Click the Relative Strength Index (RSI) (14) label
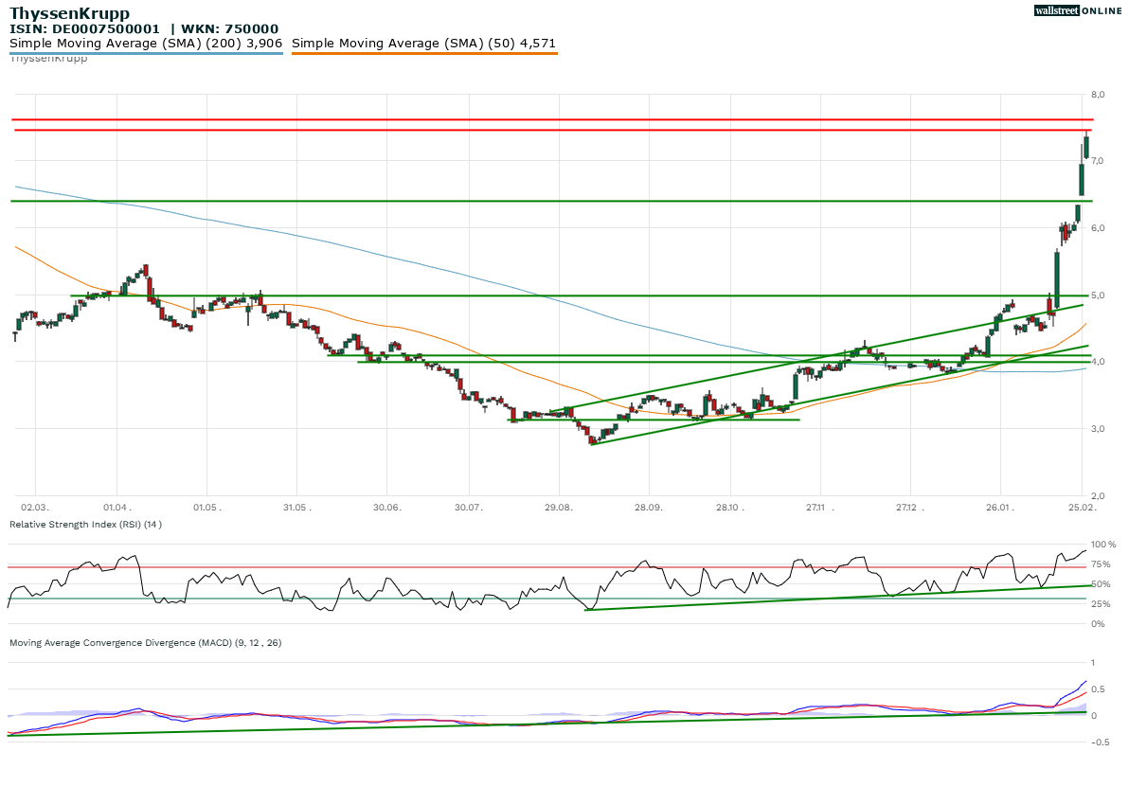This screenshot has width=1129, height=787. (x=85, y=524)
